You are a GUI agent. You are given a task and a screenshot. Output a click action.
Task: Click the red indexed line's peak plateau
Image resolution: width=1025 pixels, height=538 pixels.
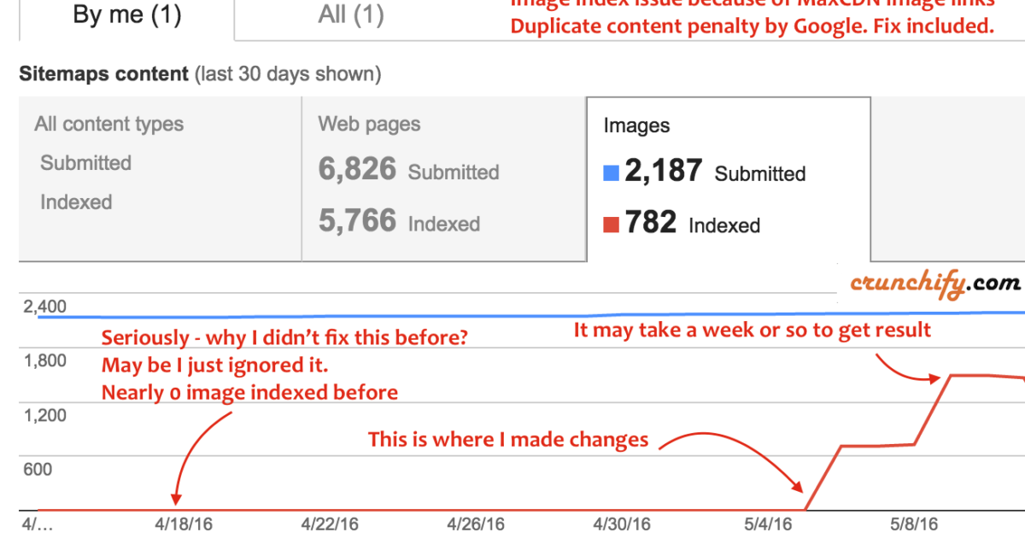[982, 375]
